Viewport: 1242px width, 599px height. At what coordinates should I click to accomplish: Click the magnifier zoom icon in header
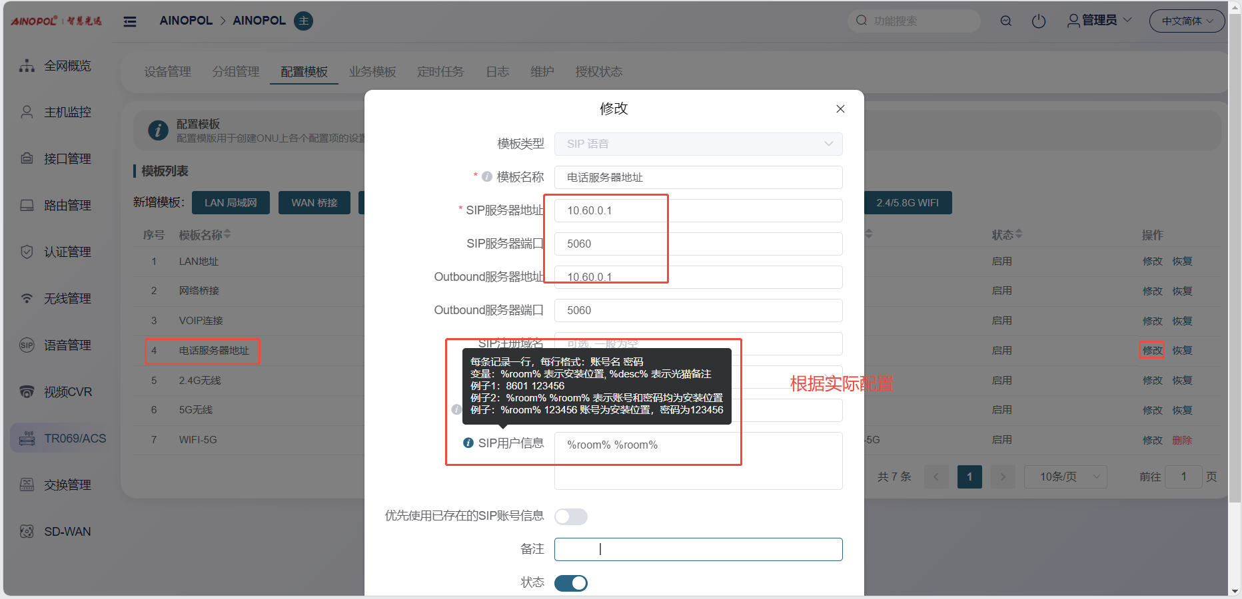pyautogui.click(x=1005, y=21)
